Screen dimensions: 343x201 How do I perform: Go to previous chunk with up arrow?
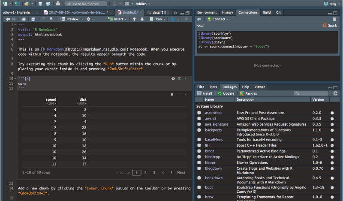click(134, 19)
